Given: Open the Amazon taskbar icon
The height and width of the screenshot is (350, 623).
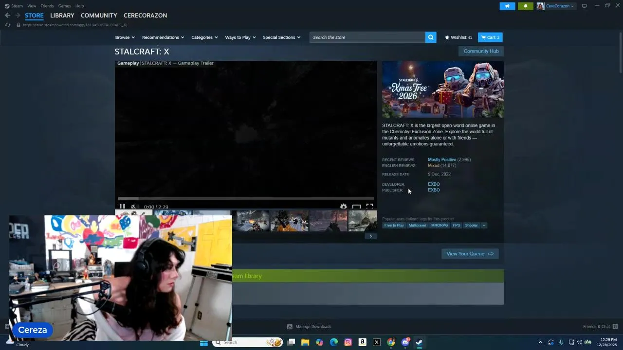Looking at the screenshot, I should (362, 342).
